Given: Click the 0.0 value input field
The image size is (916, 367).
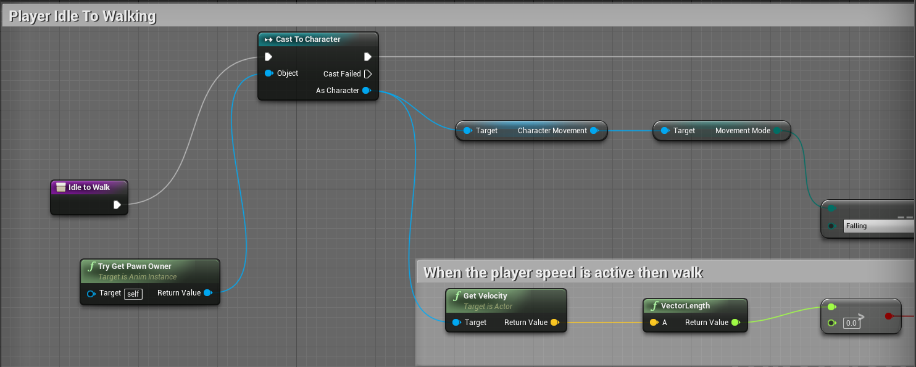Looking at the screenshot, I should [852, 323].
